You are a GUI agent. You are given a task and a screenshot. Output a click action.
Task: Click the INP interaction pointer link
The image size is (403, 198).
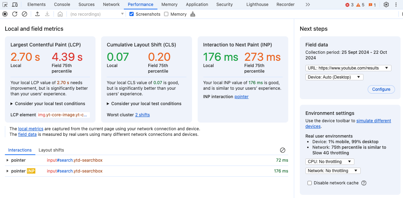pyautogui.click(x=241, y=97)
